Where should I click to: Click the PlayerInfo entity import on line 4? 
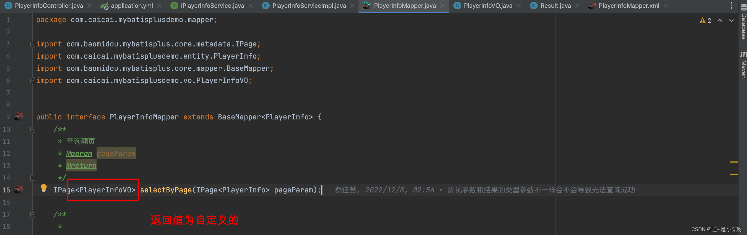(148, 56)
